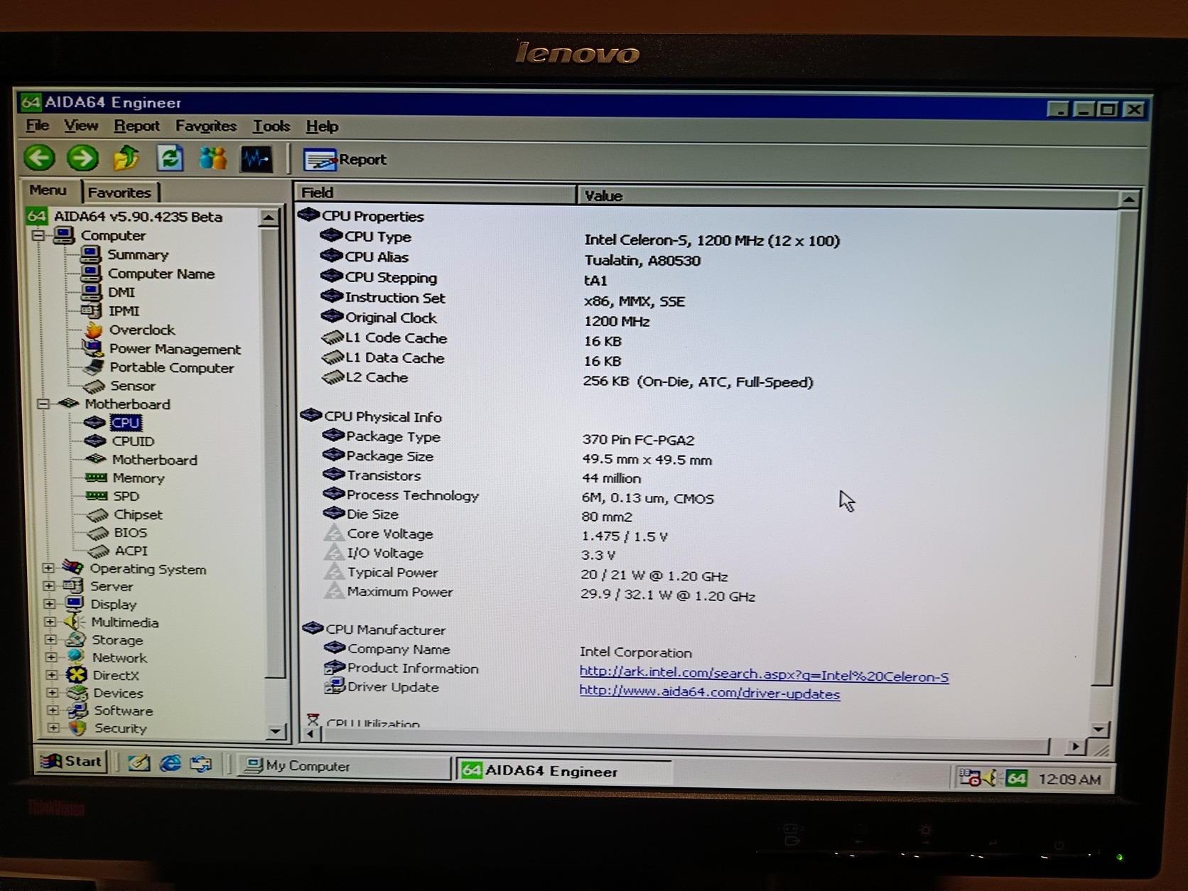Click the Field column header
Screen dimensions: 1188x891
pos(435,193)
